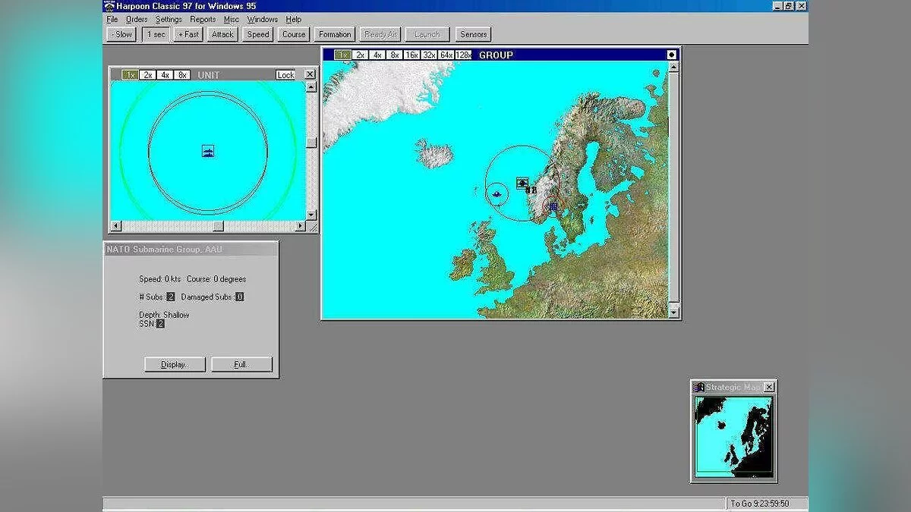Click the 'SSN' value 2
Image resolution: width=911 pixels, height=512 pixels.
[x=160, y=324]
